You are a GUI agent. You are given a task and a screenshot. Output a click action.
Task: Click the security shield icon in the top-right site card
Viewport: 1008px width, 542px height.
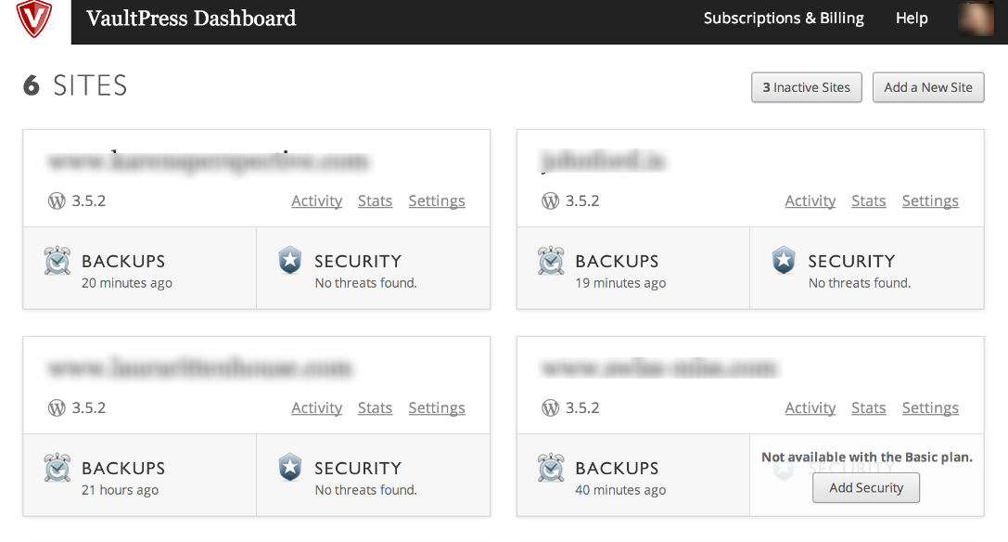coord(784,261)
